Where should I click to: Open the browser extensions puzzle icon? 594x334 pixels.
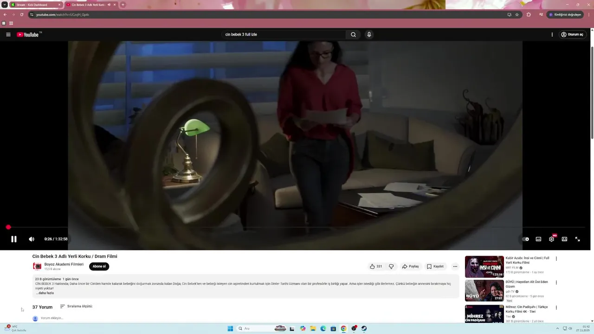[529, 14]
